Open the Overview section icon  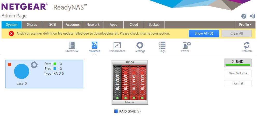point(72,46)
